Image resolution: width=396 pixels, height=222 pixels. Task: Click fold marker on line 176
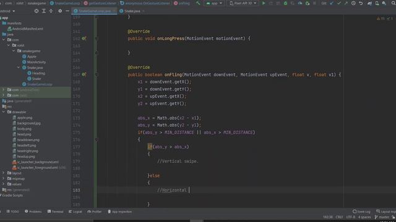click(97, 140)
